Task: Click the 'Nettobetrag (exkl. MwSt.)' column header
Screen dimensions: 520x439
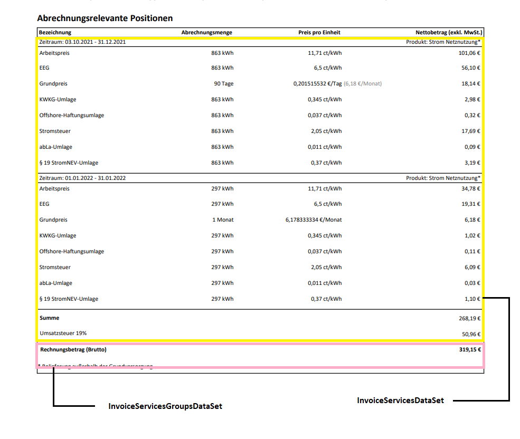Action: pyautogui.click(x=449, y=33)
